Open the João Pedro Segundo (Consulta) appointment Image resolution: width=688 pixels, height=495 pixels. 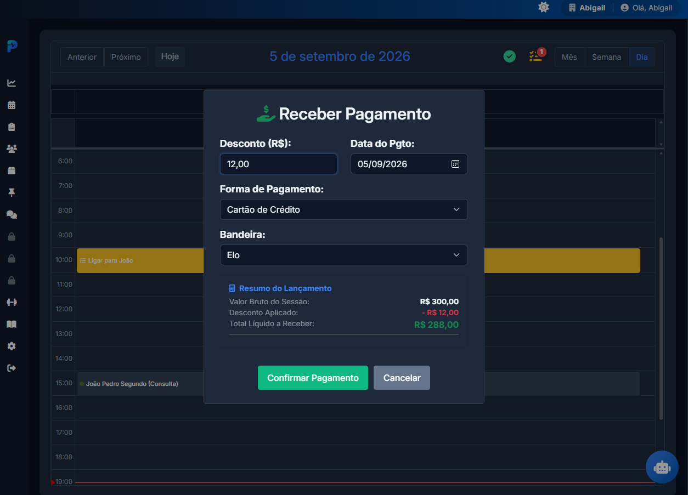point(358,384)
